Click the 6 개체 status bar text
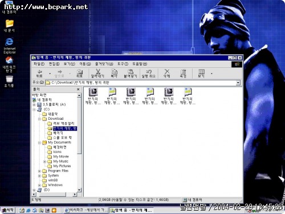Screen dimensions: 285x214 pyautogui.click(x=36, y=200)
